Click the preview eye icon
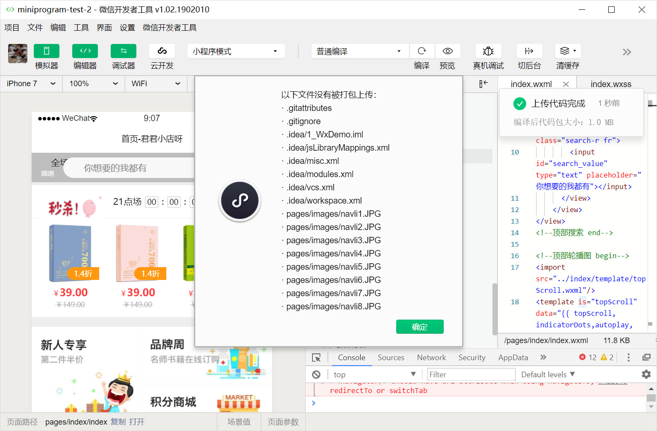 point(448,51)
